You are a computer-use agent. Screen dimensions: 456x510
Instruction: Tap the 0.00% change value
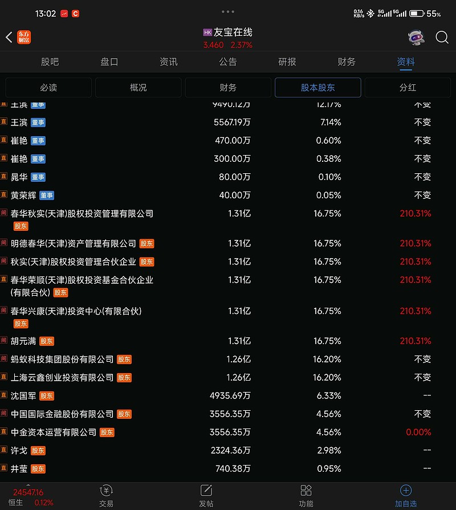point(418,433)
